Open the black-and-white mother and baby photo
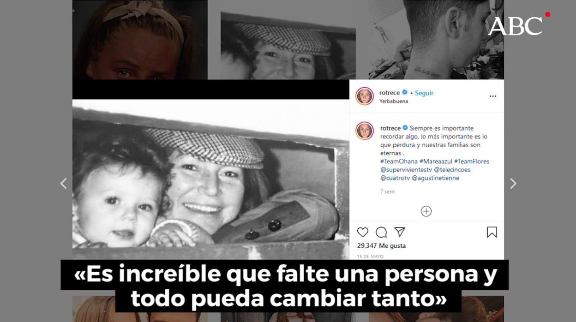Viewport: 576px width, 322px height. [211, 179]
